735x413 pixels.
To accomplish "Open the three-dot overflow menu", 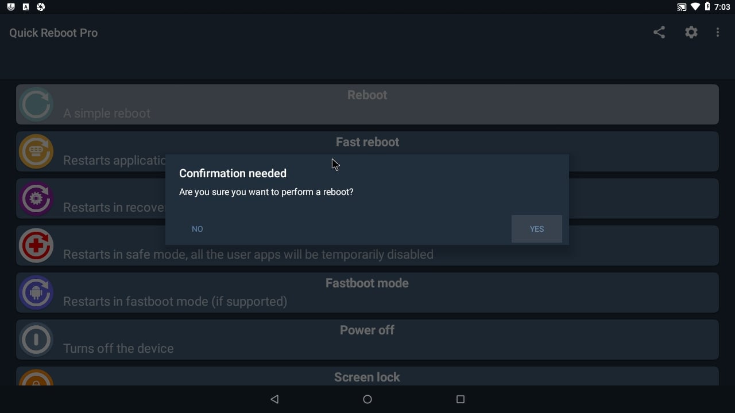I will (x=718, y=32).
